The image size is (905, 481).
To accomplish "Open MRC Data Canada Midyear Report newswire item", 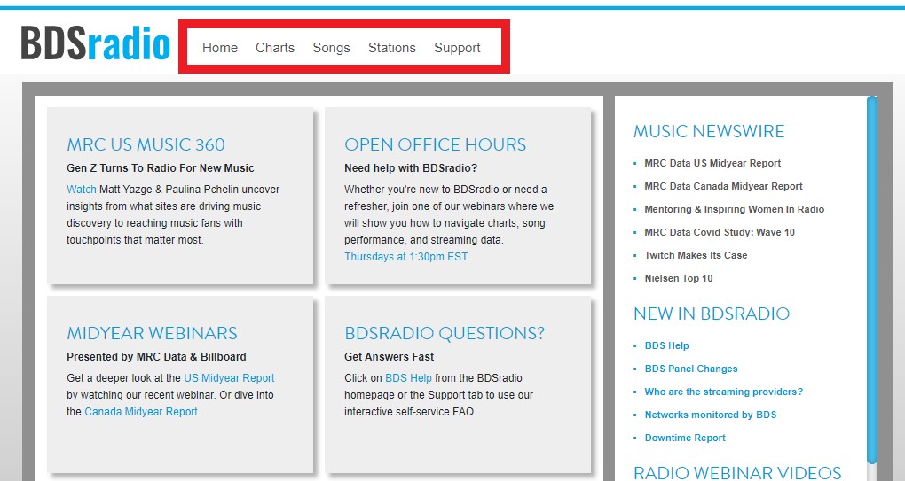I will tap(724, 186).
